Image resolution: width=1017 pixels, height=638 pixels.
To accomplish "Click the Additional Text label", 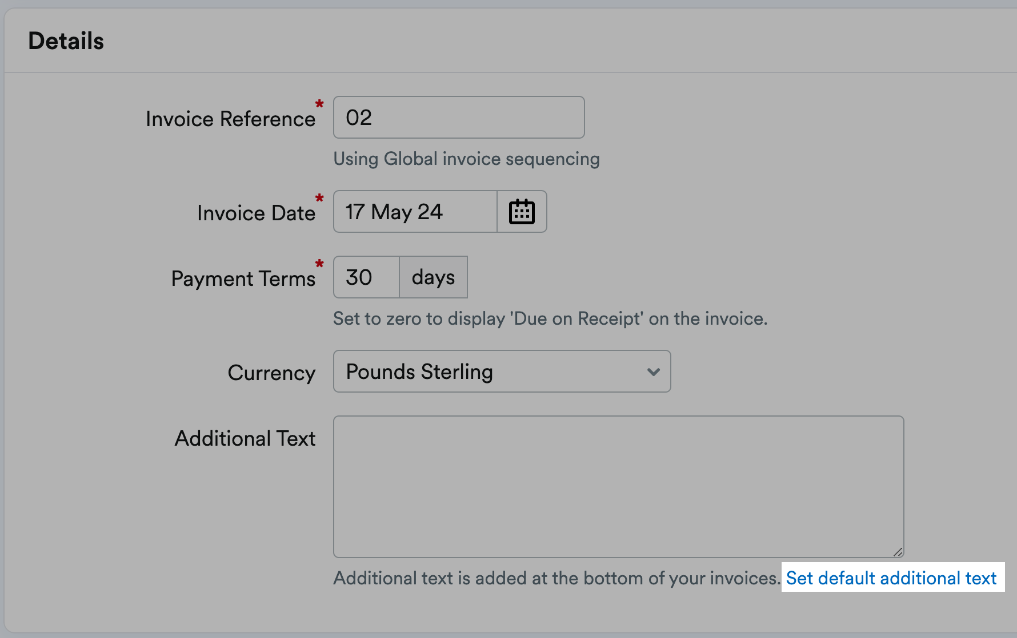I will click(x=245, y=438).
